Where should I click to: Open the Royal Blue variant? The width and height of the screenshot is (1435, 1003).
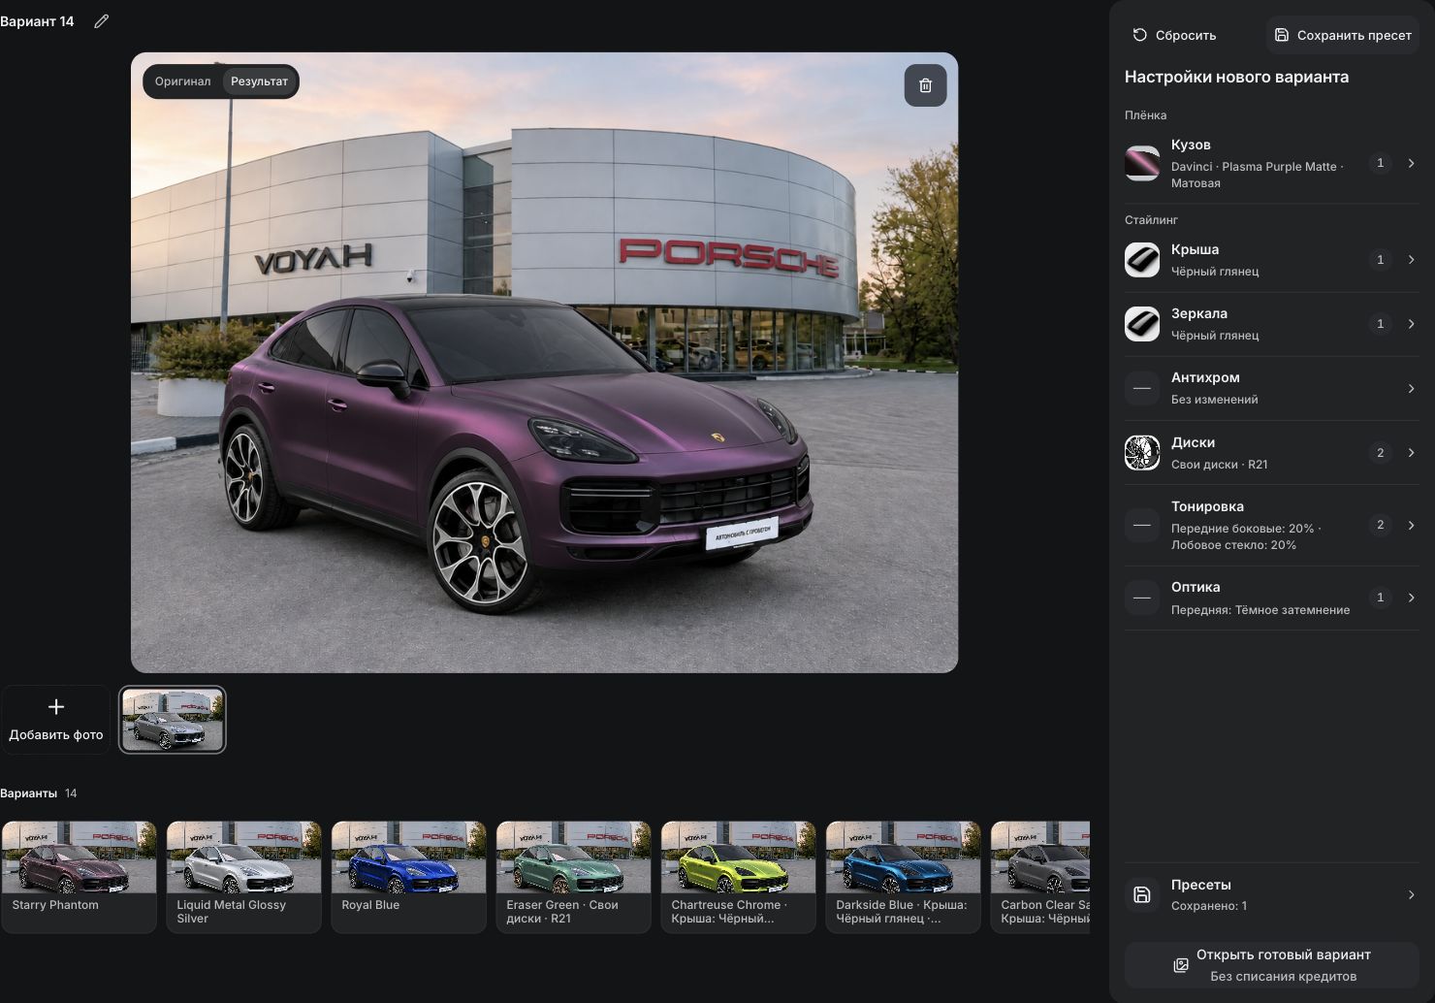pos(408,877)
